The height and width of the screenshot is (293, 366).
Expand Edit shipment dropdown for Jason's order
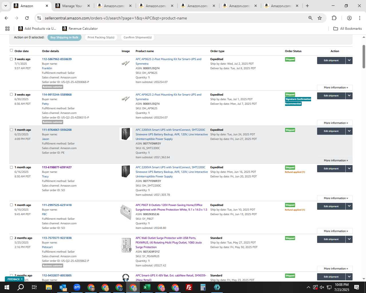coord(349,131)
